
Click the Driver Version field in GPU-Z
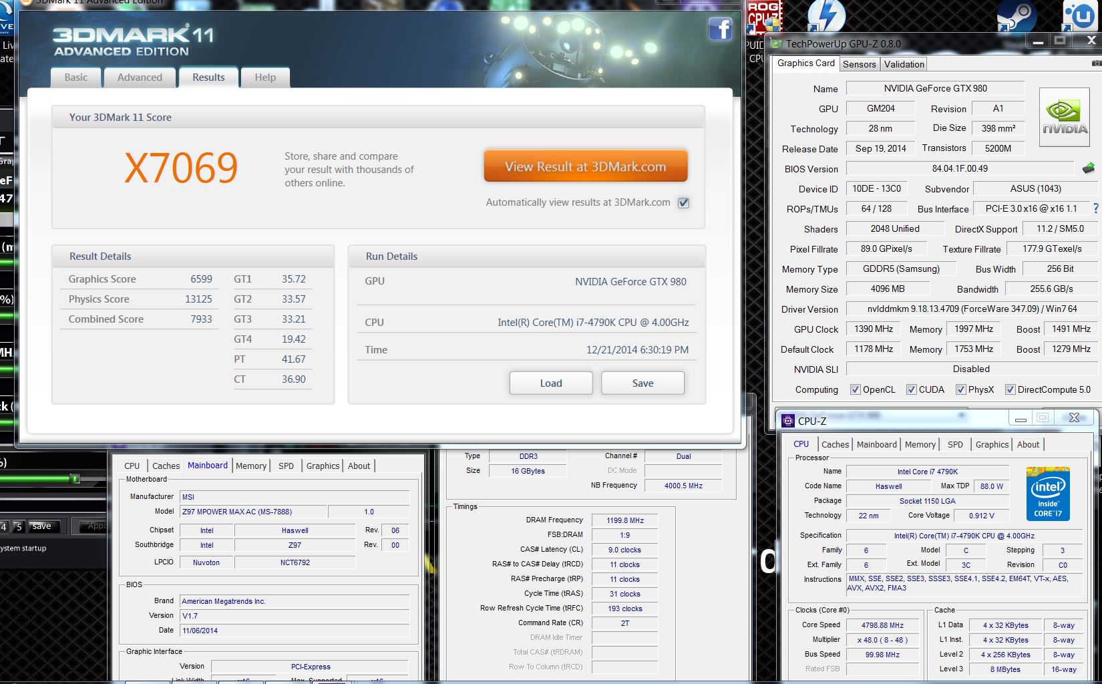(972, 309)
